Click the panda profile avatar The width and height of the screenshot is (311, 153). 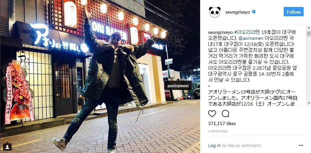(x=215, y=12)
